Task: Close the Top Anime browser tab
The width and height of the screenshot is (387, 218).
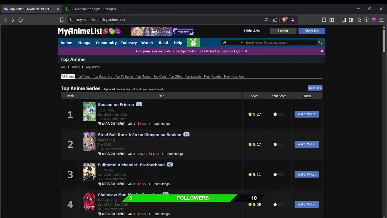Action: point(57,9)
